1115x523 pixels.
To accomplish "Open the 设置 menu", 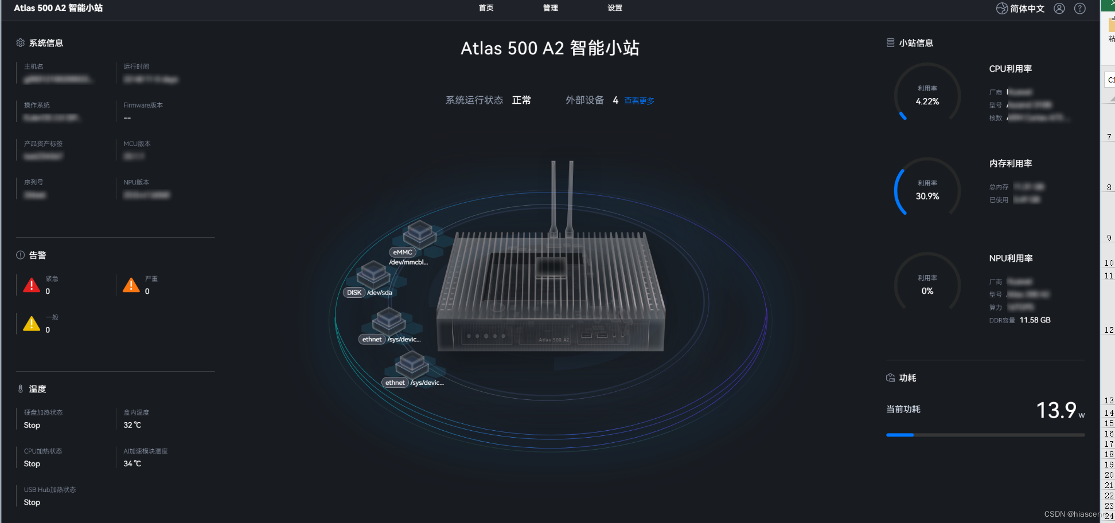I will [615, 8].
